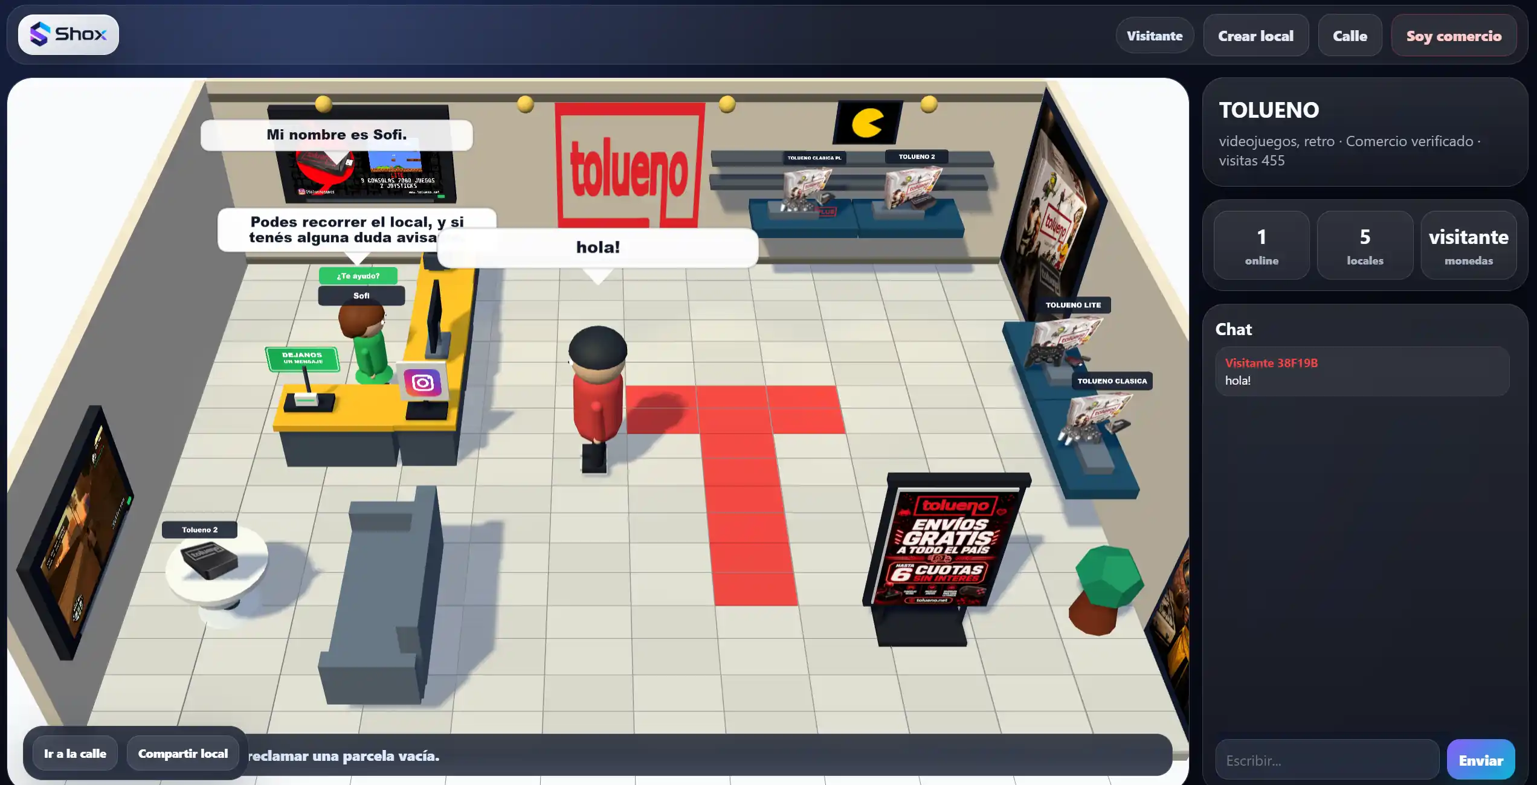Click the Visitante 38F19B name in chat
1537x785 pixels.
click(x=1271, y=363)
